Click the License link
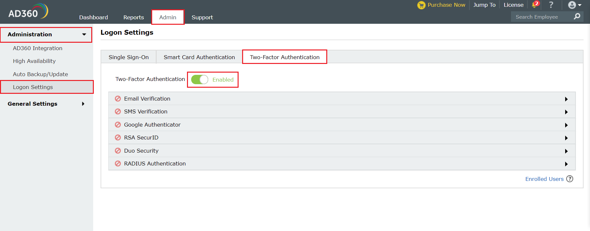This screenshot has height=231, width=590. [514, 5]
